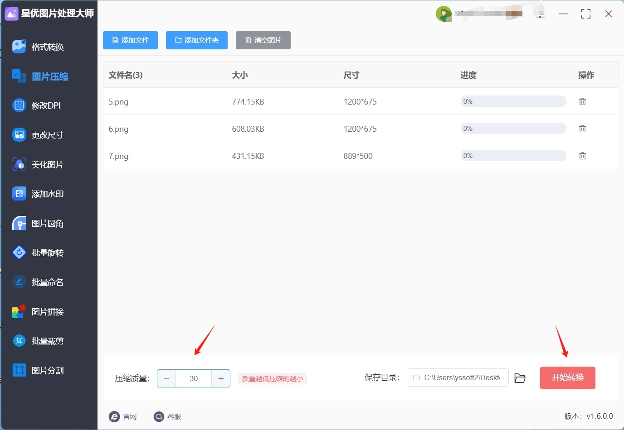This screenshot has height=430, width=624.
Task: Open 图片拼接 image stitching tool
Action: point(47,311)
